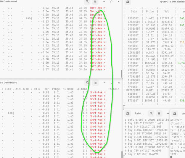
Task: Select the AVAXUSDT coin name
Action: [x=134, y=59]
